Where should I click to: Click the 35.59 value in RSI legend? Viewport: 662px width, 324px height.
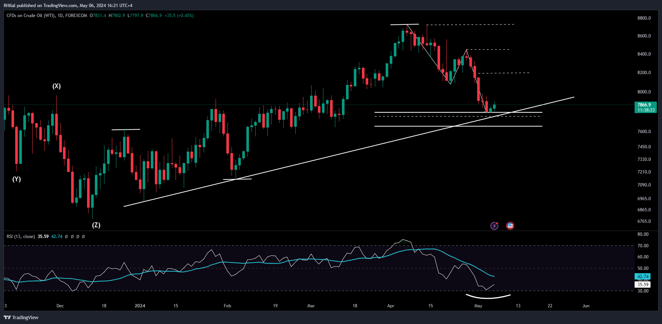[x=43, y=237]
